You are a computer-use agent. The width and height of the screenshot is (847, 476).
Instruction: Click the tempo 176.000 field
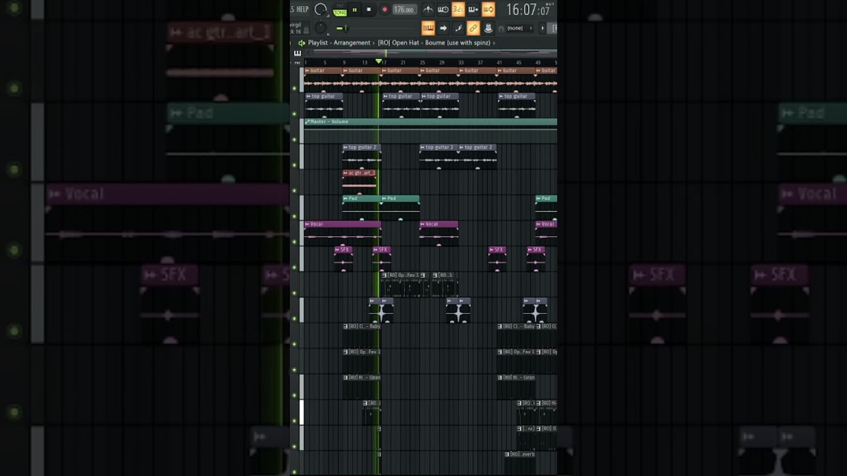tap(404, 9)
